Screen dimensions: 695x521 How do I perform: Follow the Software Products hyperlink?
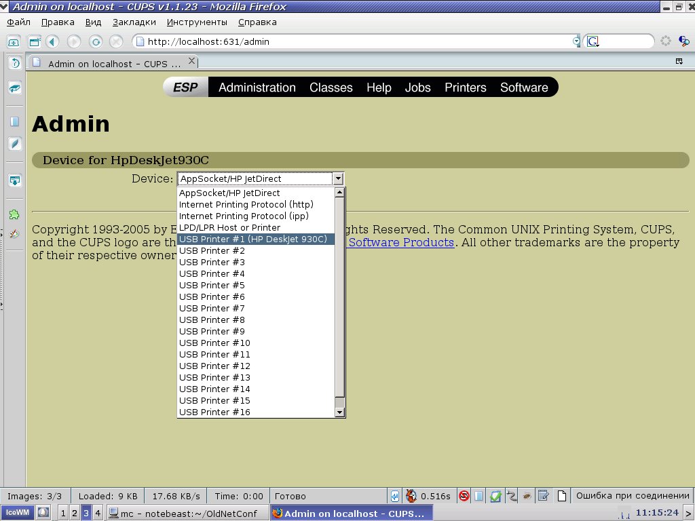coord(401,242)
